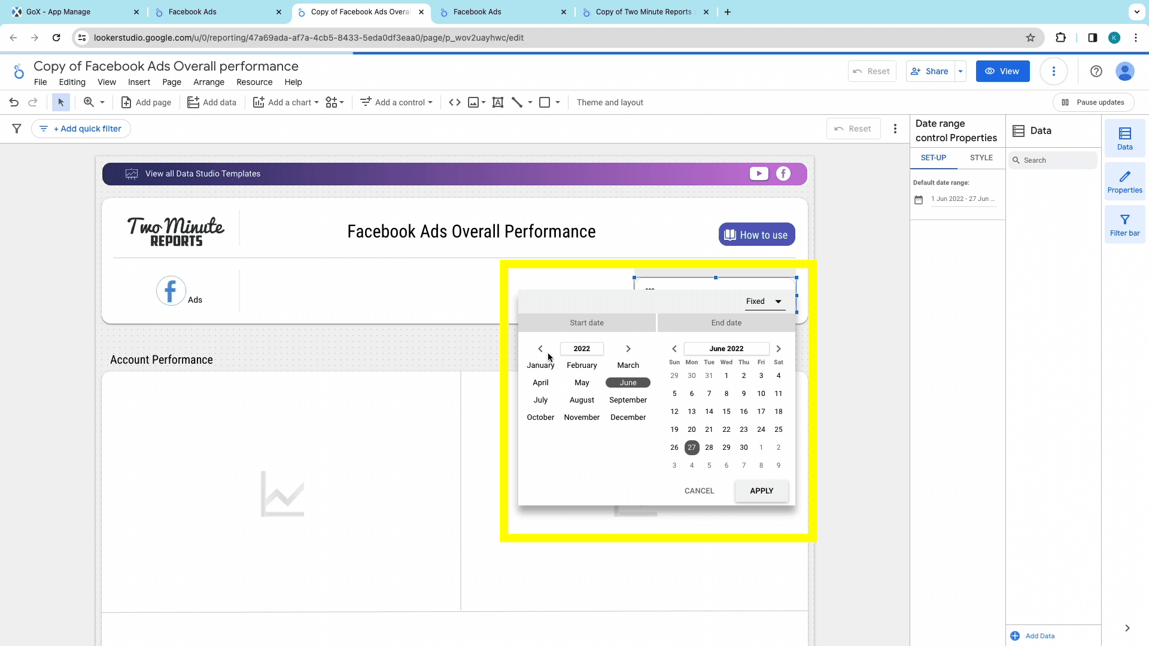Open the Resource menu

(x=254, y=82)
